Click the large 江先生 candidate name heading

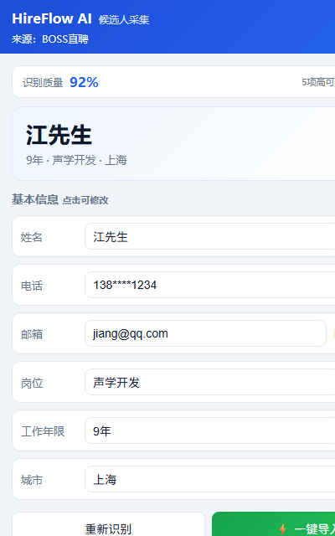tap(59, 135)
